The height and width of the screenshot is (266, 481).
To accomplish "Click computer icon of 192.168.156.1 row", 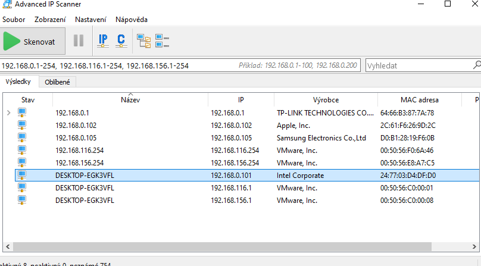I will (x=22, y=201).
